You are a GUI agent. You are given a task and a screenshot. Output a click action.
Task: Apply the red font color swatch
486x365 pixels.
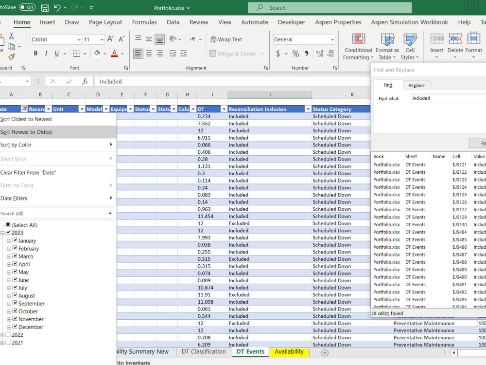pos(115,54)
